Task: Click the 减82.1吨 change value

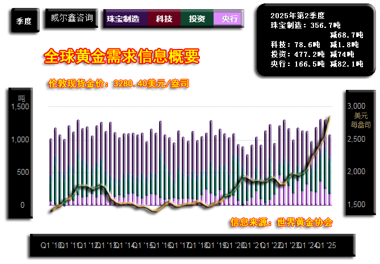Action: (346, 64)
